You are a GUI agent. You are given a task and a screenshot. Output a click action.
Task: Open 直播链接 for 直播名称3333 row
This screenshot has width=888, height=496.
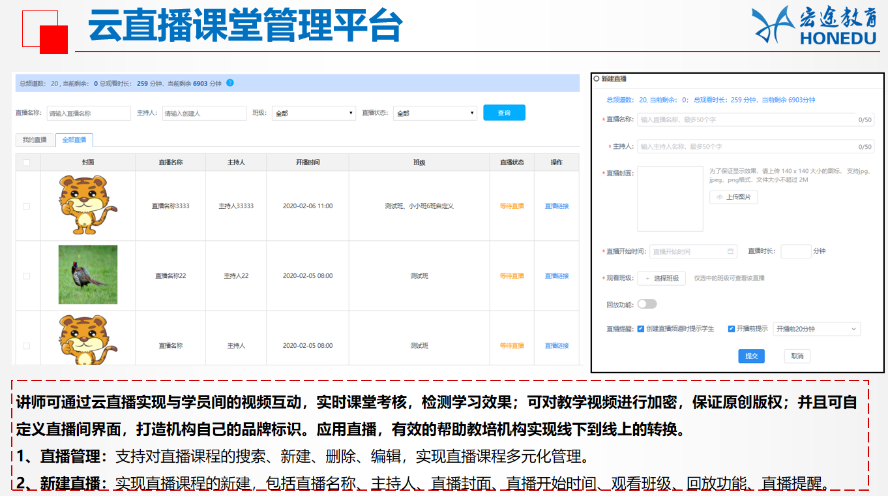point(556,206)
